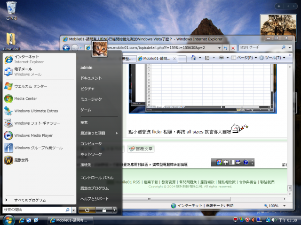Click IE refresh button beside address bar
The width and height of the screenshot is (301, 225).
[x=226, y=48]
